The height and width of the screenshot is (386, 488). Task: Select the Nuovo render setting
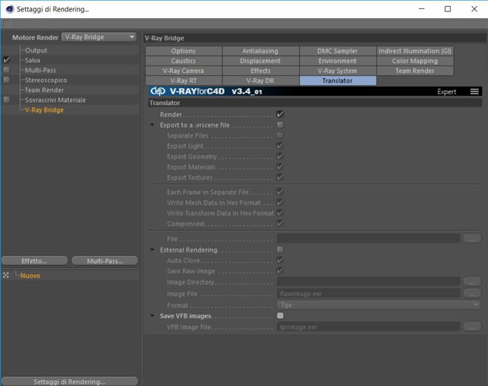(30, 276)
